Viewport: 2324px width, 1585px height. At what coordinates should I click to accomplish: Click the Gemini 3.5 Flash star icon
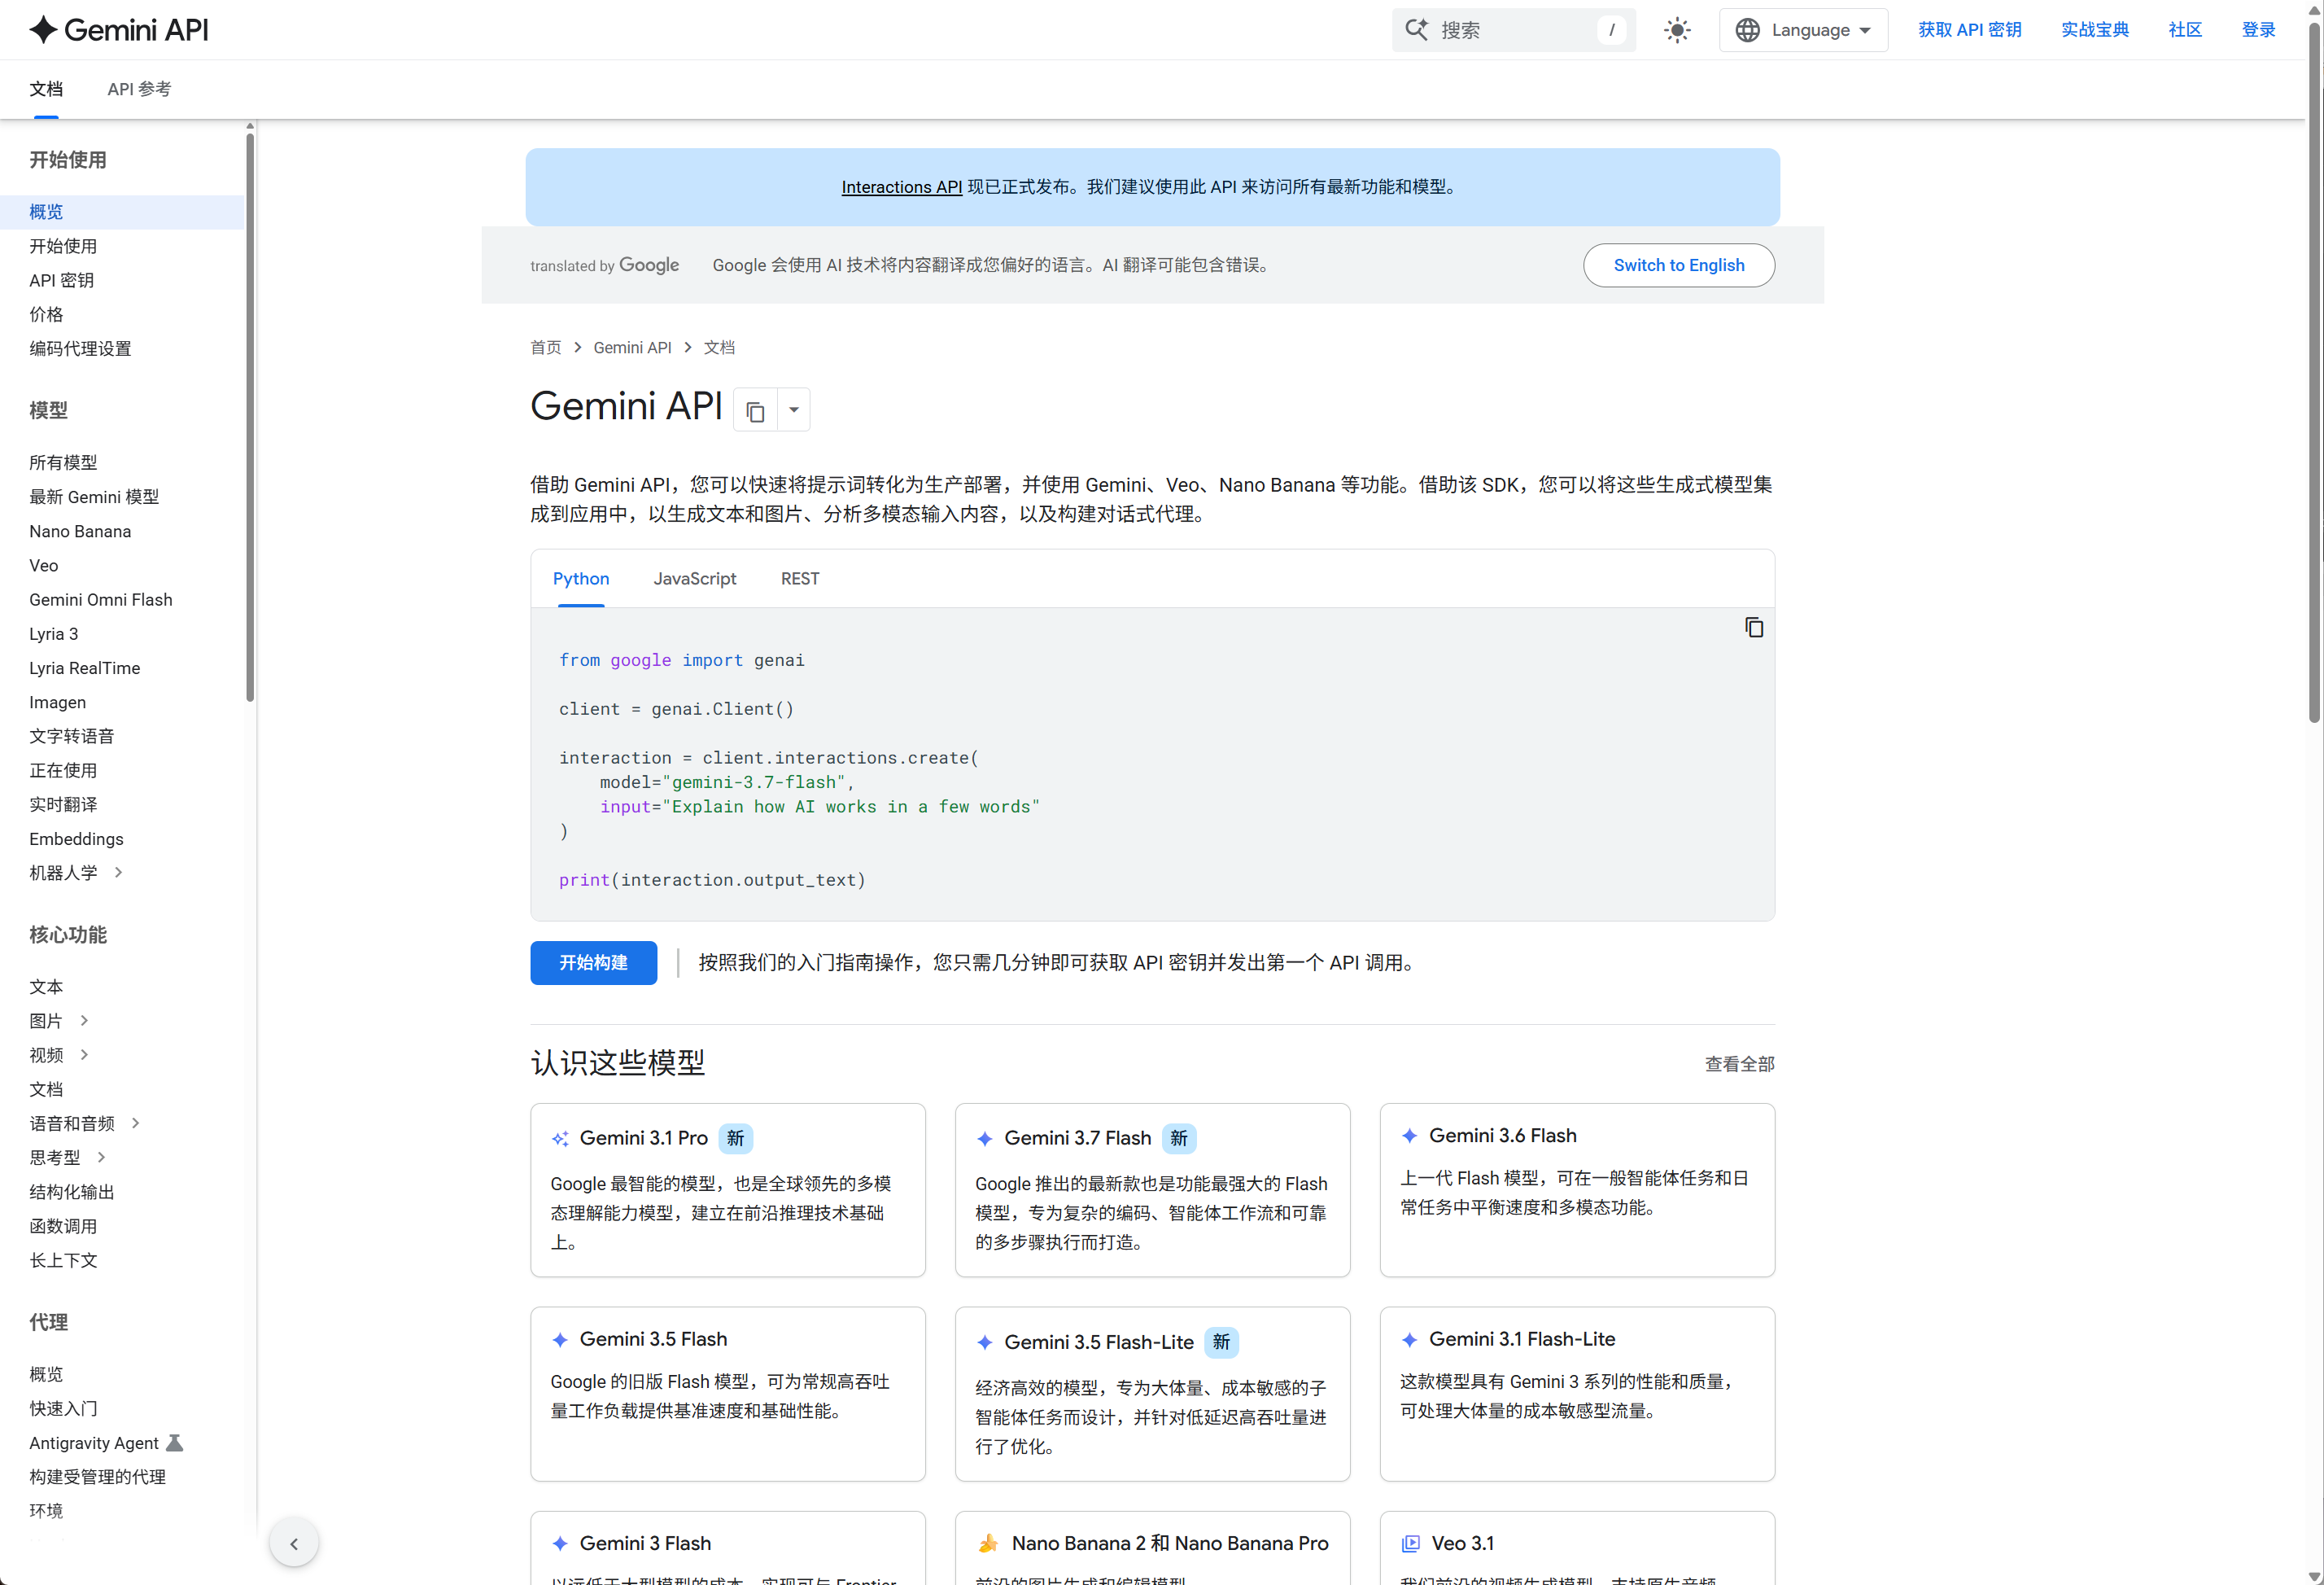pos(560,1340)
